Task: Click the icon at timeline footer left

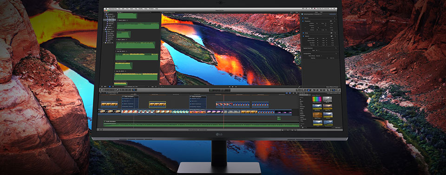Action: [x=100, y=130]
